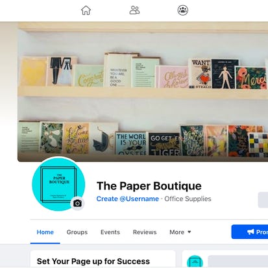Click the create post input field

click(238, 262)
